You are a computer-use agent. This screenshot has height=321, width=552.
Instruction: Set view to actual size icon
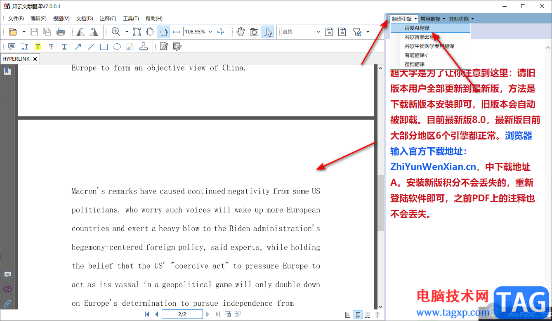(137, 32)
